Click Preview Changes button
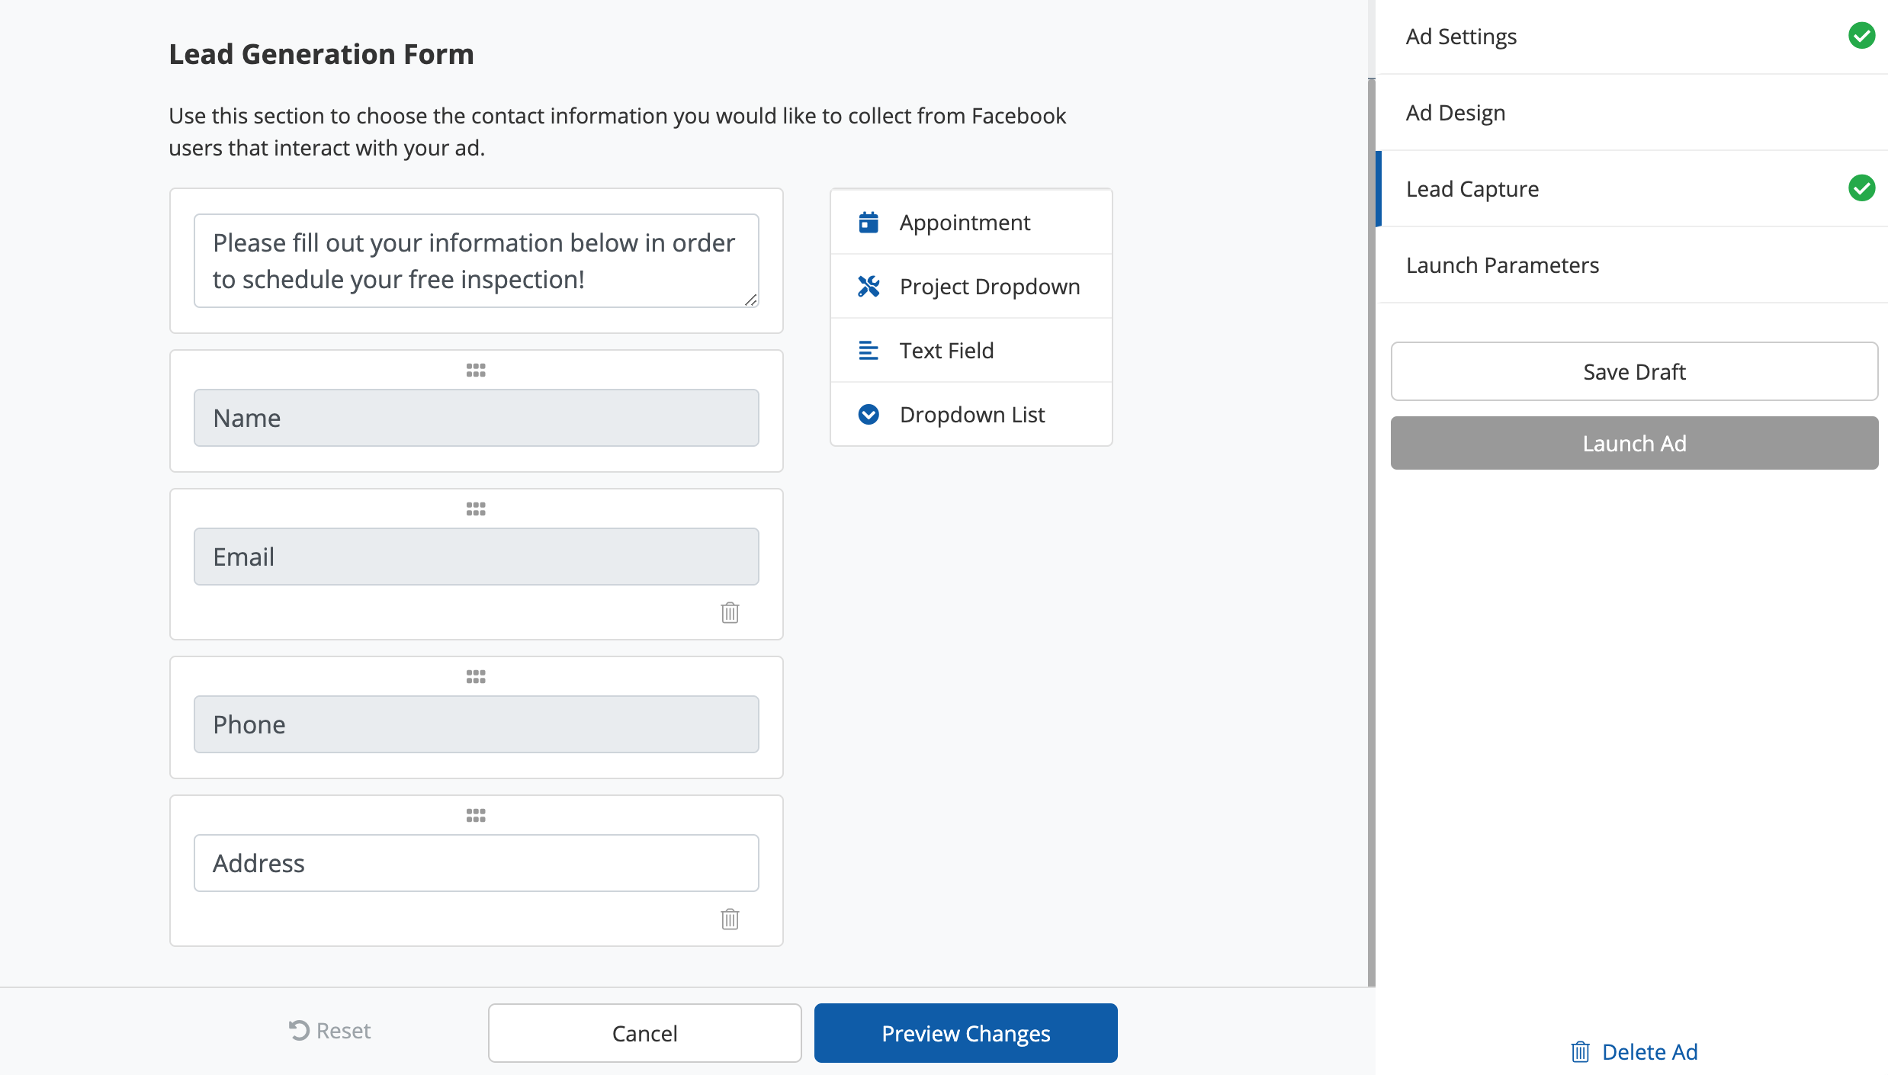Viewport: 1888px width, 1075px height. coord(965,1033)
